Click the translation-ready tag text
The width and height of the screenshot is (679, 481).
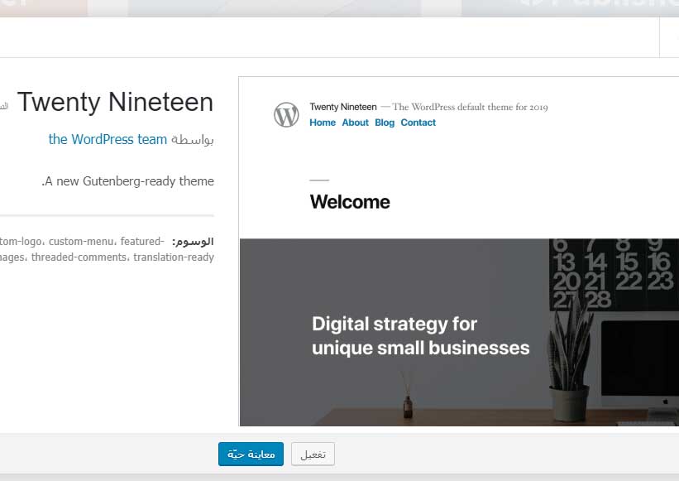pos(174,257)
